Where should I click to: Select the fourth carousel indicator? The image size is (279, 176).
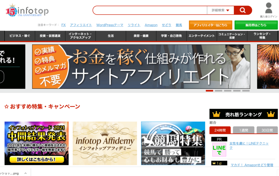[x=237, y=91]
